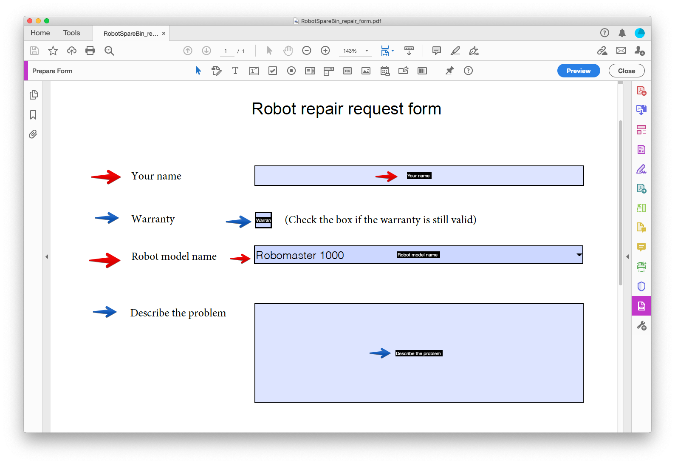Bookmark the file with the star icon

[53, 51]
